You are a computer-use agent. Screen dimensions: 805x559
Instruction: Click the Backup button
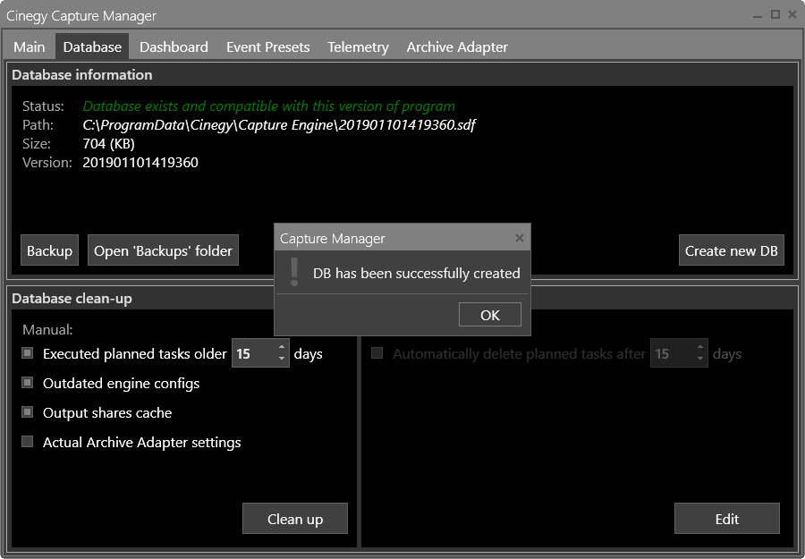click(x=49, y=250)
